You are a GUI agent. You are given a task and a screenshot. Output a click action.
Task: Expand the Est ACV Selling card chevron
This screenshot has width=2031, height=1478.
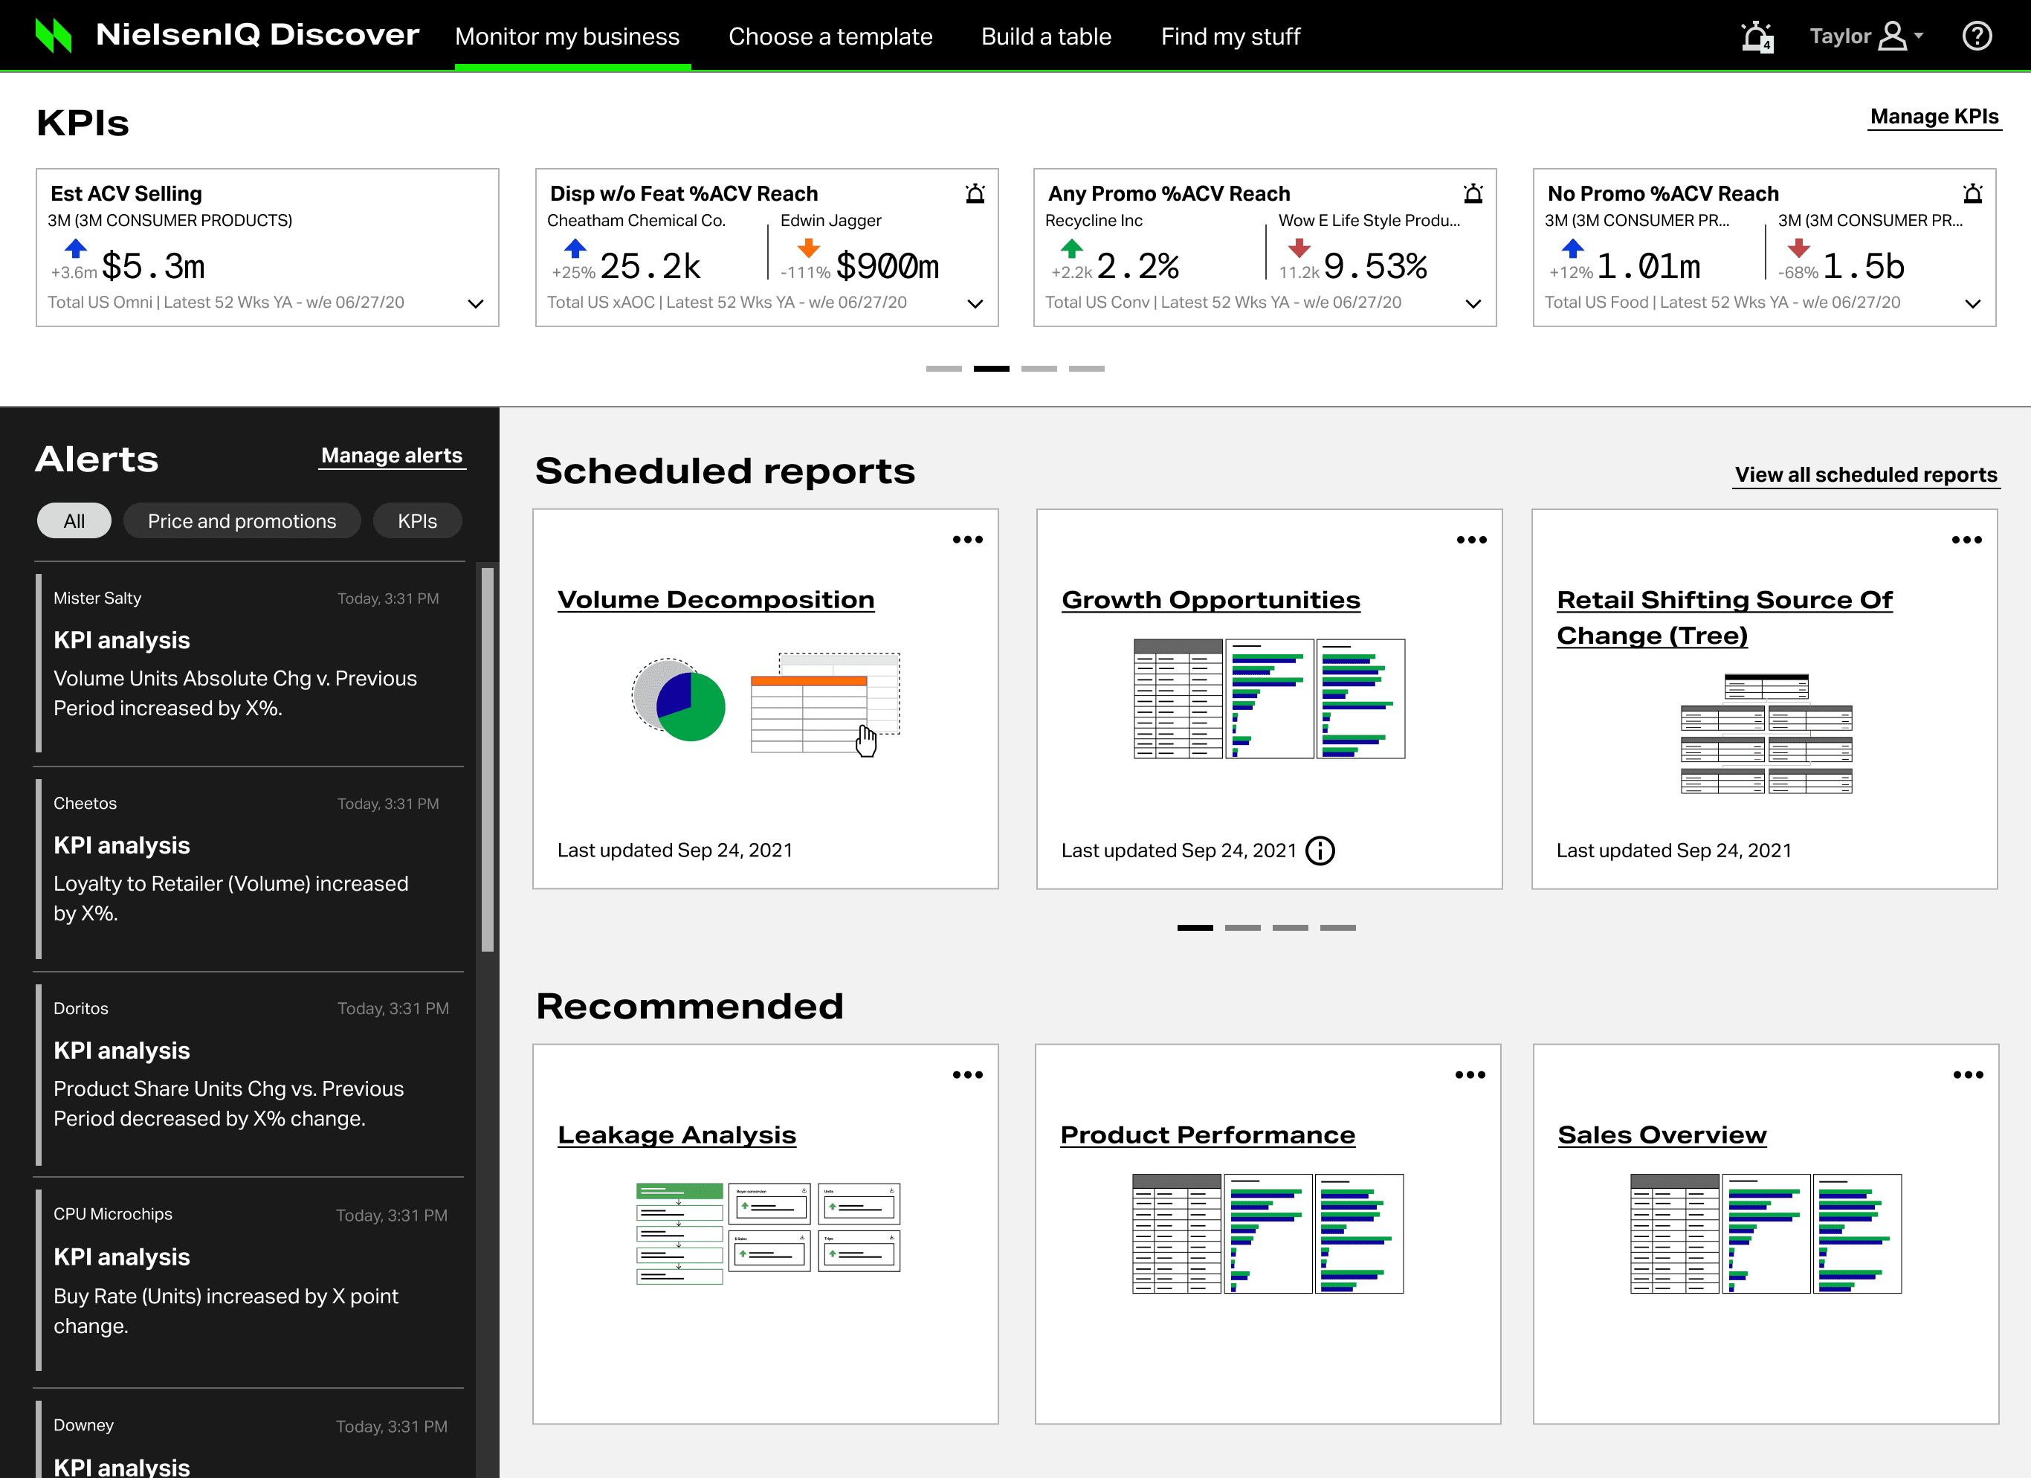click(x=476, y=303)
